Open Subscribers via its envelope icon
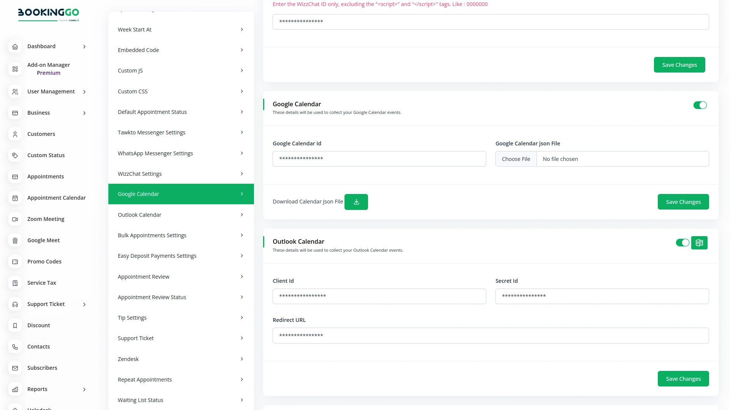730x410 pixels. (15, 368)
